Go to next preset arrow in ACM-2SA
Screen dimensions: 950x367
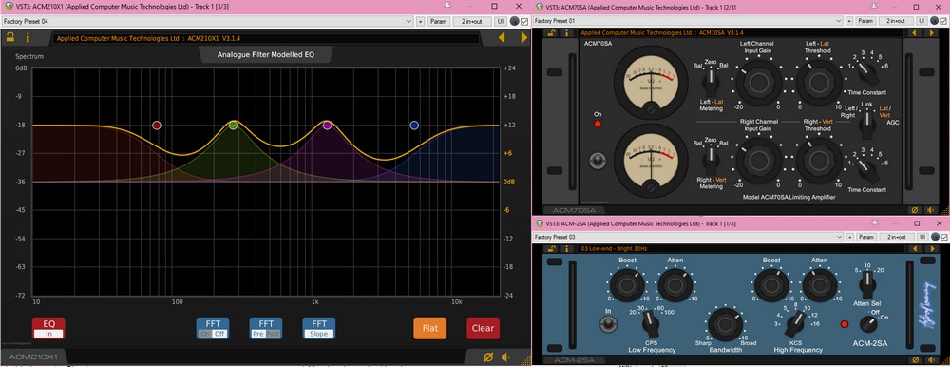coord(933,249)
